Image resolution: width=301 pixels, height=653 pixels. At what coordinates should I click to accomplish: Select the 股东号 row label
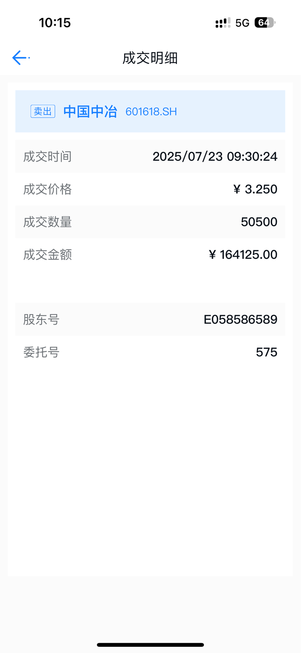(41, 319)
